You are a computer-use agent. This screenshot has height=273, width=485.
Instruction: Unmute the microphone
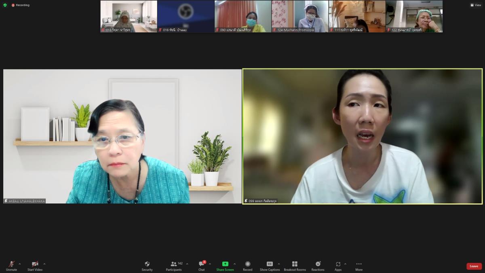[11, 266]
